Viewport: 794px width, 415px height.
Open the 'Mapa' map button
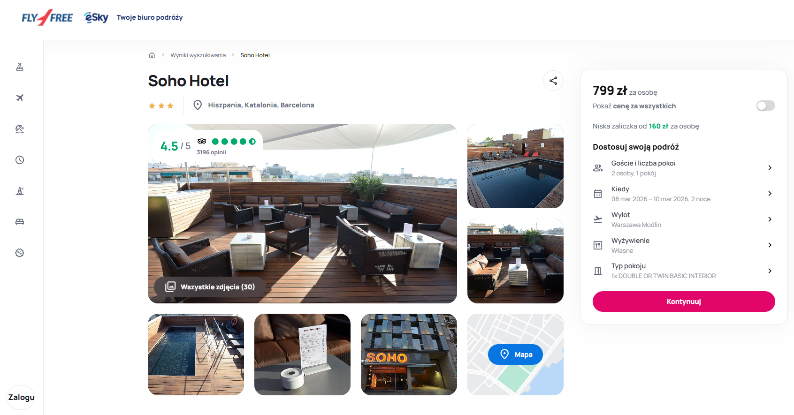(x=515, y=355)
